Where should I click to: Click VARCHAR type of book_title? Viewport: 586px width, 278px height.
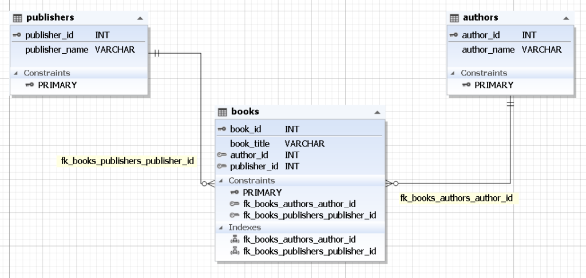point(304,144)
